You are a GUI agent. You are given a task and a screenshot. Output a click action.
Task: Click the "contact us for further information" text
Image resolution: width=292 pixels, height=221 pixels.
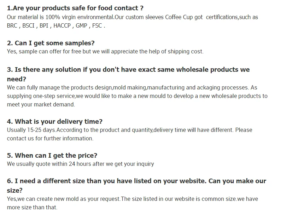[x=50, y=139]
